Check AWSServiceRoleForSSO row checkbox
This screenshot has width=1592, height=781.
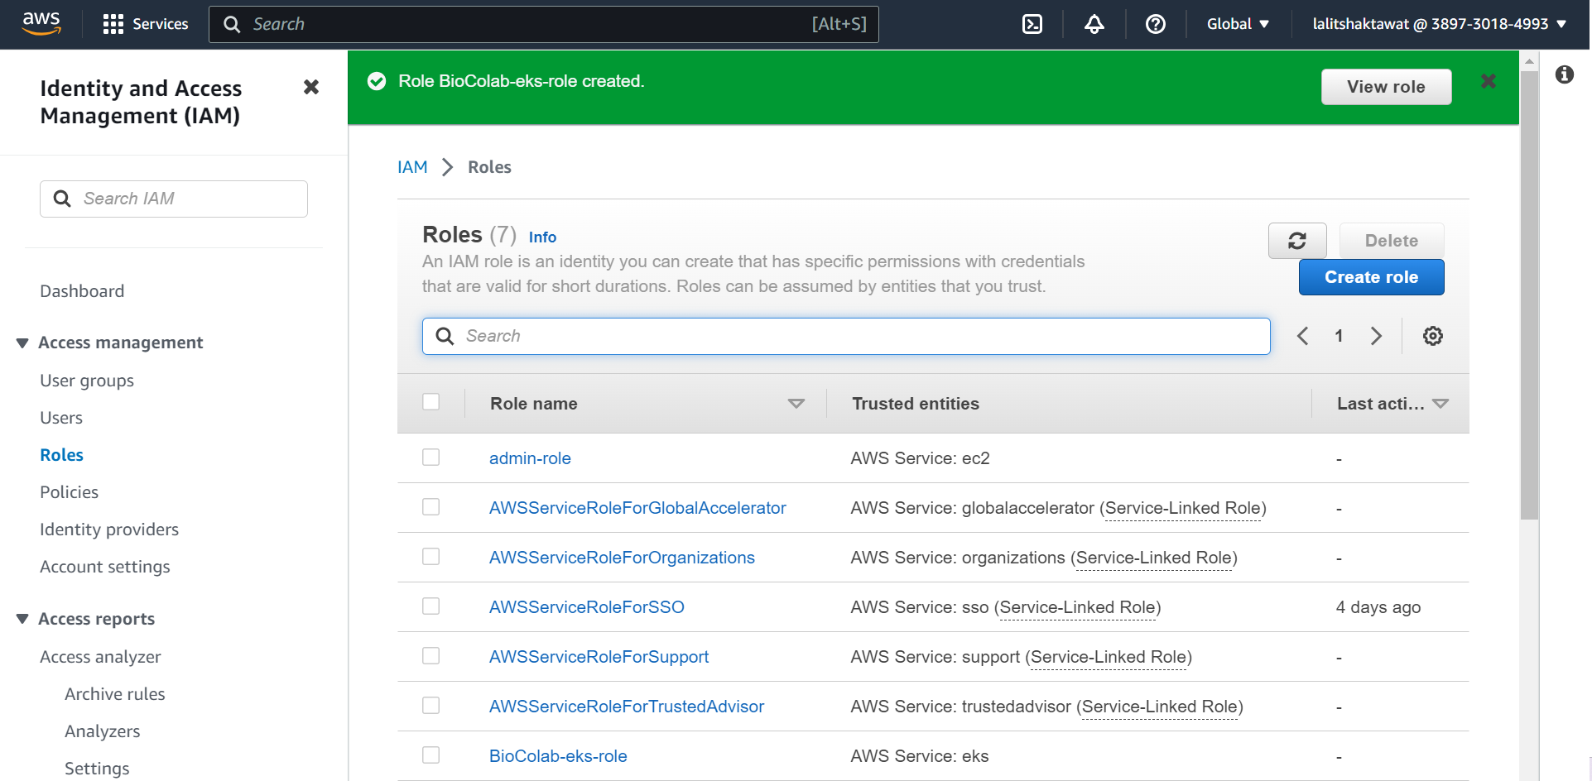tap(431, 606)
